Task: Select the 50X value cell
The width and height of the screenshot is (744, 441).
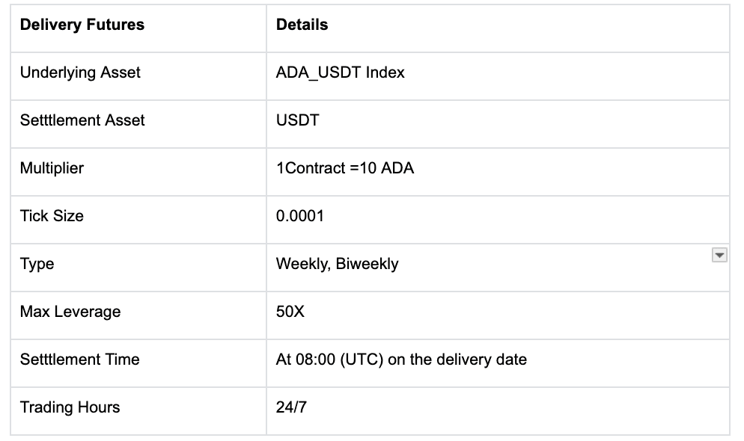Action: 290,312
